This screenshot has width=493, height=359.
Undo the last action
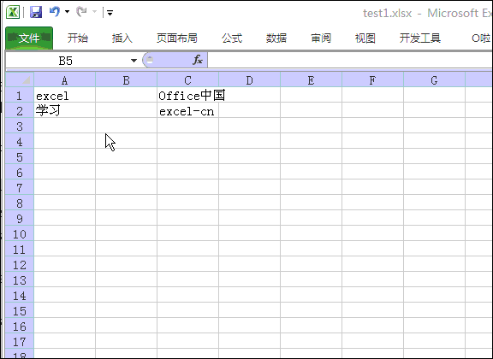point(55,12)
